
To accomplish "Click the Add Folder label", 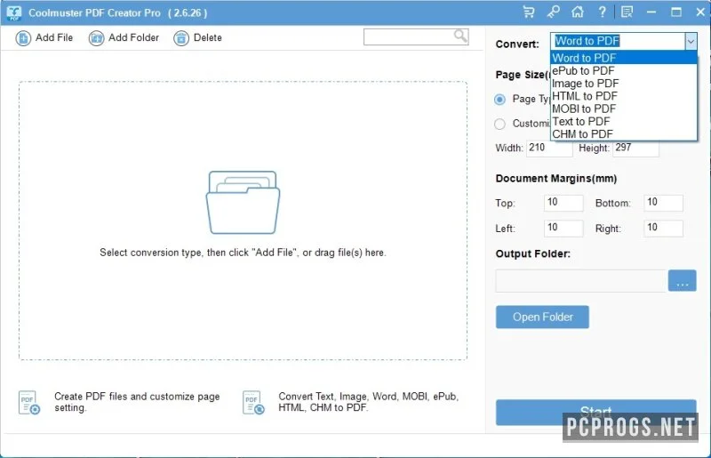I will pos(134,37).
